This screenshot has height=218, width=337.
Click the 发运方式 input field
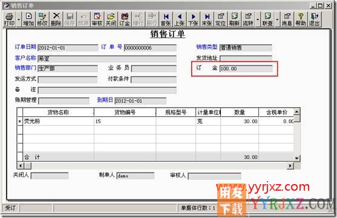68,79
